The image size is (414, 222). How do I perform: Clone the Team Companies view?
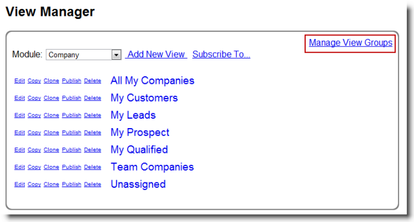point(51,167)
